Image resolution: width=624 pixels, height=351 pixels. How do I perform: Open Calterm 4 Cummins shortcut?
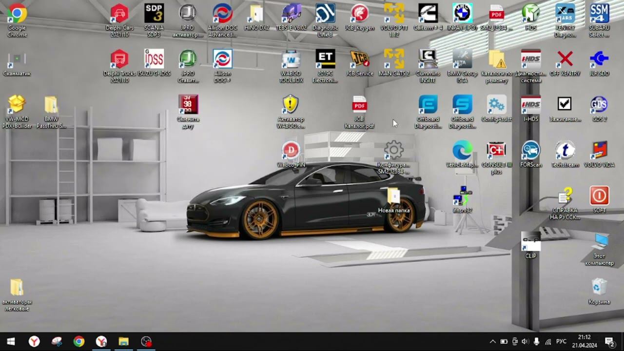[428, 18]
